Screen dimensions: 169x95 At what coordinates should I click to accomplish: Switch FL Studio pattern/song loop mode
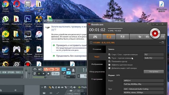35,74
